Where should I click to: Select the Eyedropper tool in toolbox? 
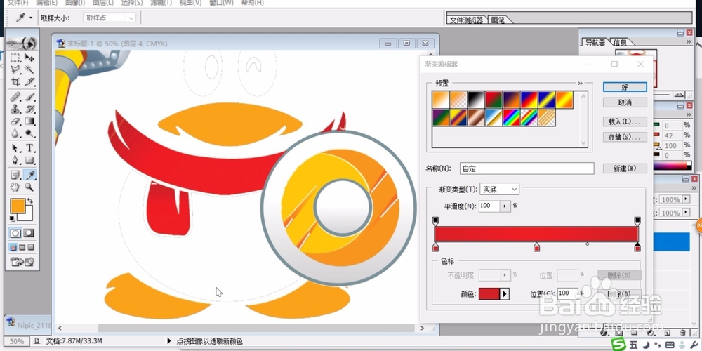(29, 175)
